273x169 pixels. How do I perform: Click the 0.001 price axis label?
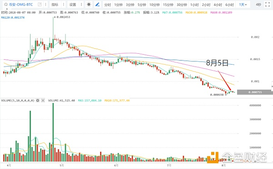click(x=255, y=82)
